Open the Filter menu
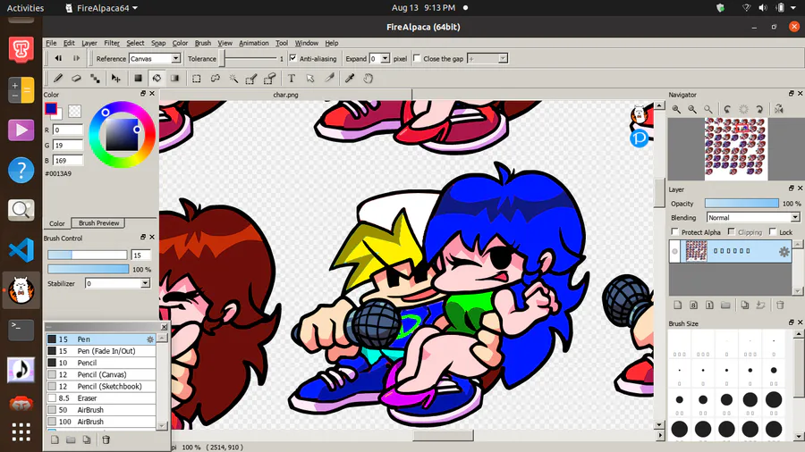This screenshot has width=805, height=452. pyautogui.click(x=112, y=43)
